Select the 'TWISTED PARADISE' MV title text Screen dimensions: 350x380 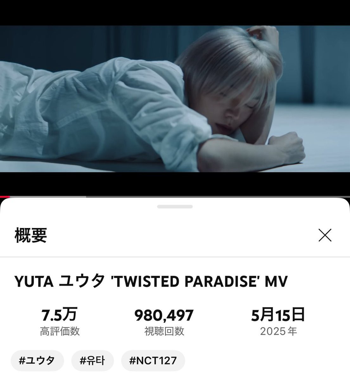(x=200, y=282)
